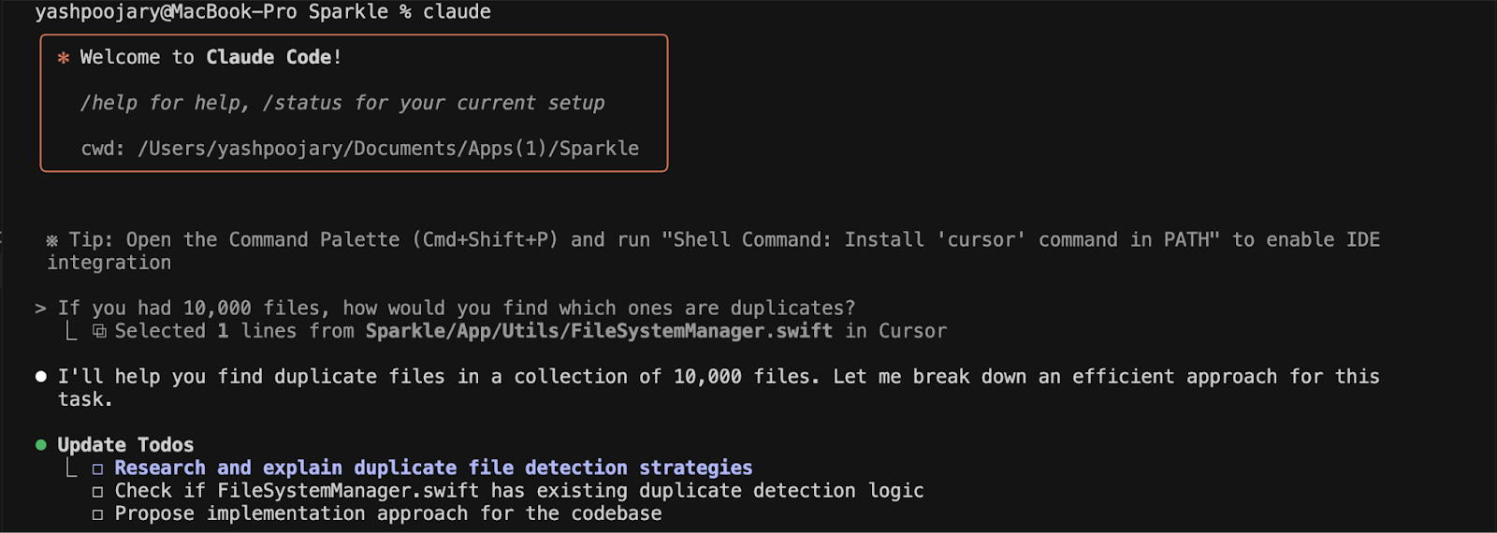
Task: Check the 'Research and explain duplicate' todo box
Action: click(x=97, y=468)
